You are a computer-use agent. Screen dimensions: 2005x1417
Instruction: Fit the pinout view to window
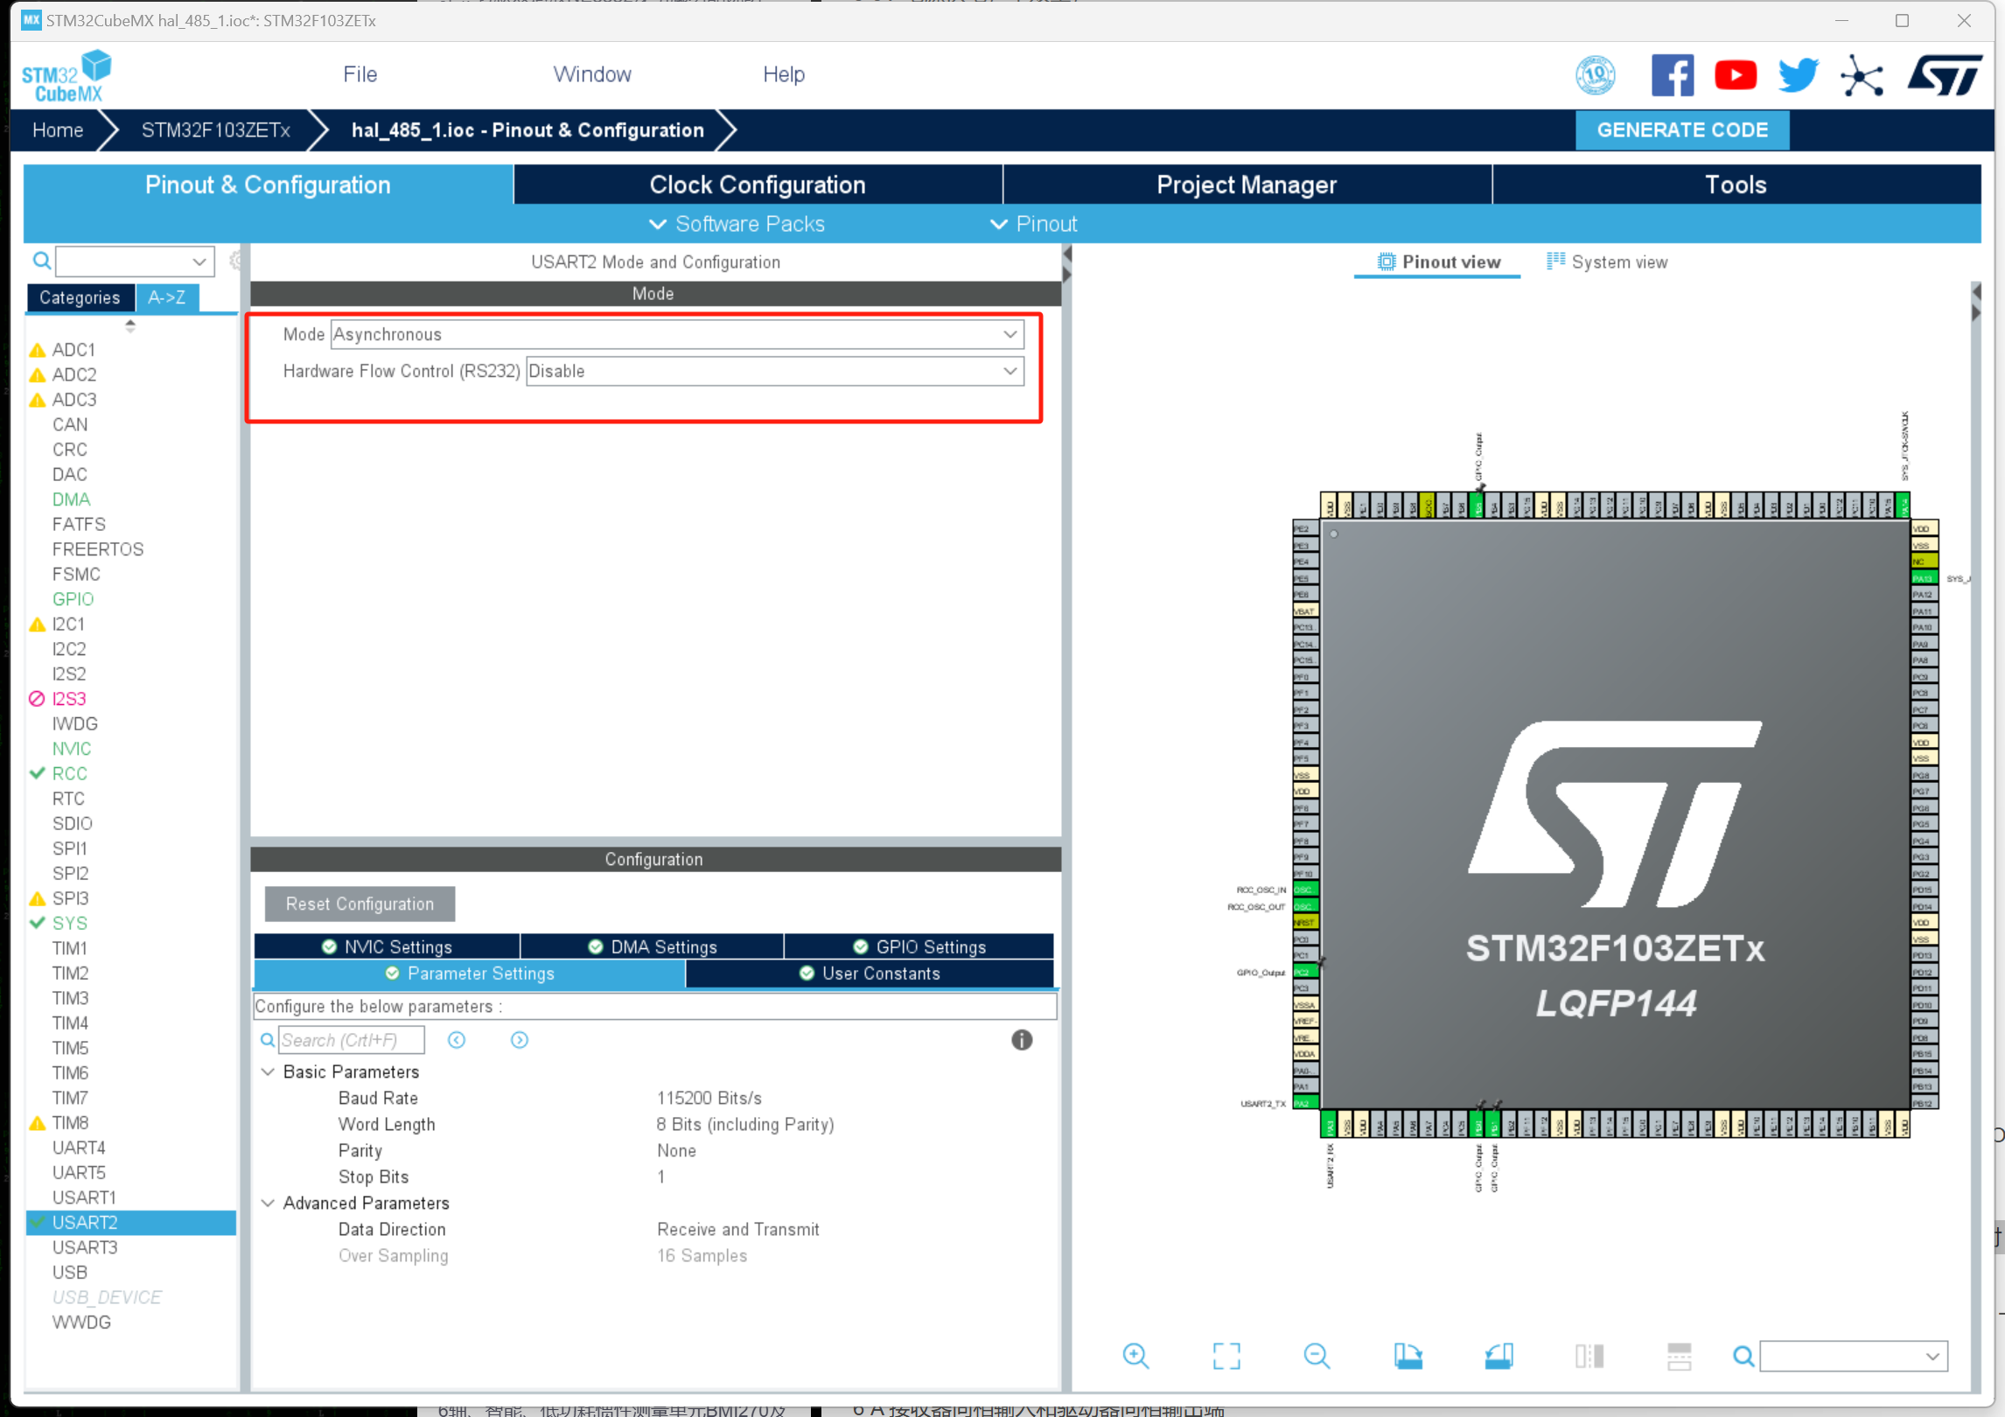(1226, 1356)
